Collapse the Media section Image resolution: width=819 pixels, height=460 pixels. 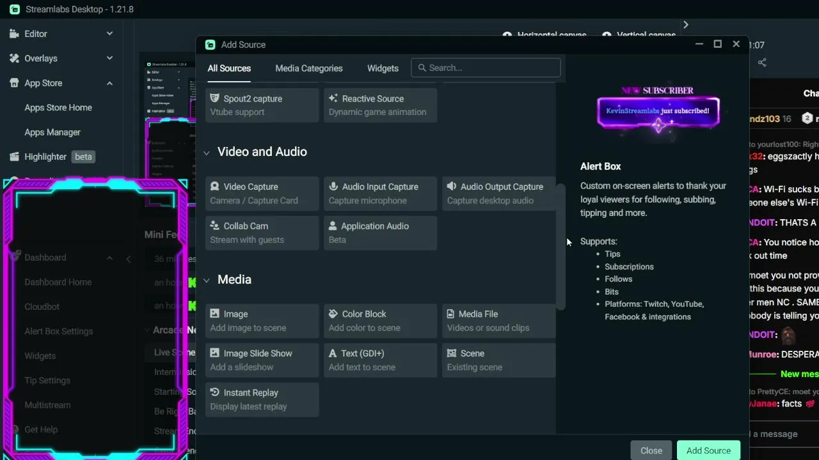[207, 280]
